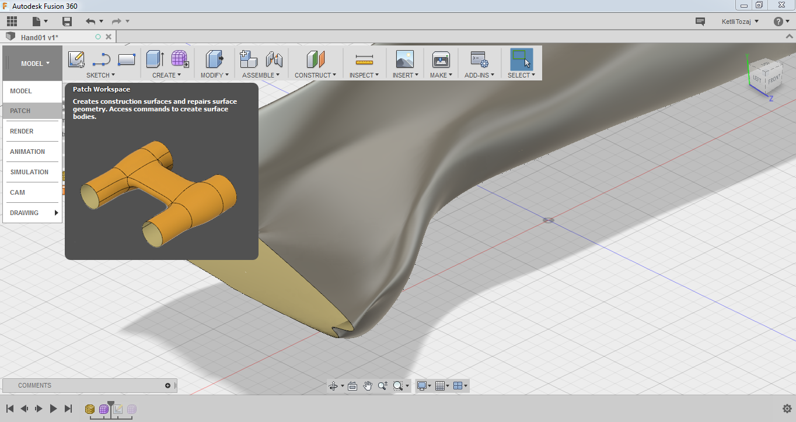Click the Orbit navigation tool
796x422 pixels.
[333, 386]
